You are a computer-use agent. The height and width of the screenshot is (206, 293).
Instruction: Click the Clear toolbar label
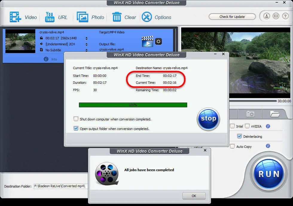[130, 17]
